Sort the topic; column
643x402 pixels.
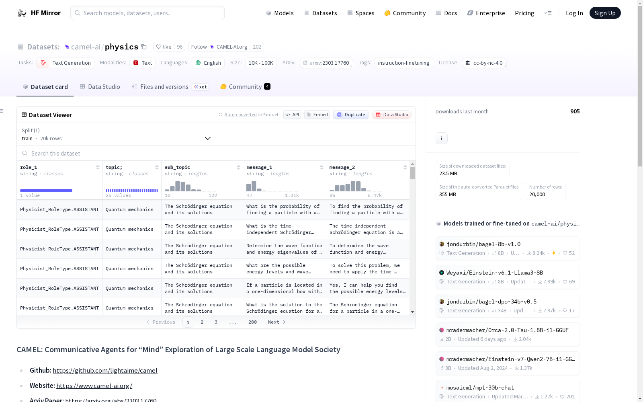pos(157,167)
